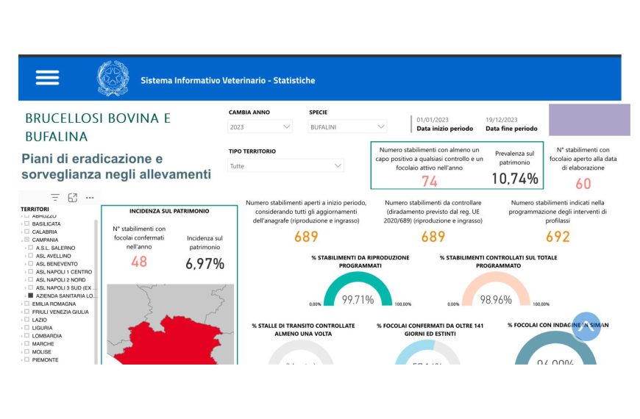The image size is (640, 419).
Task: Select the ASL Napoli 3 Sud label
Action: click(x=65, y=287)
